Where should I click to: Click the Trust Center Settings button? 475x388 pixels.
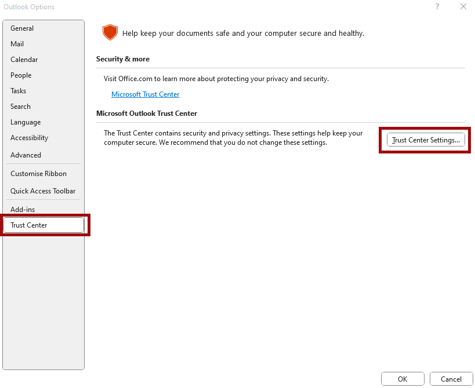pyautogui.click(x=426, y=140)
